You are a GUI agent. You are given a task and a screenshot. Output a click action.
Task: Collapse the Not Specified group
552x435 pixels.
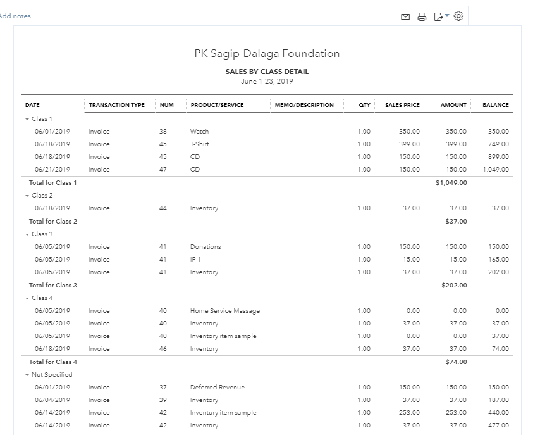tap(27, 375)
